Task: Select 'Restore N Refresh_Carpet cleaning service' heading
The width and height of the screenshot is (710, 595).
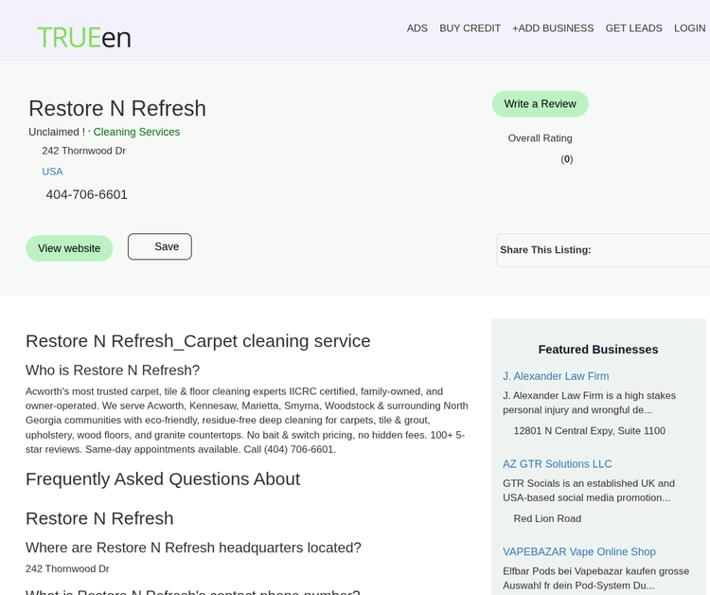Action: (x=198, y=341)
